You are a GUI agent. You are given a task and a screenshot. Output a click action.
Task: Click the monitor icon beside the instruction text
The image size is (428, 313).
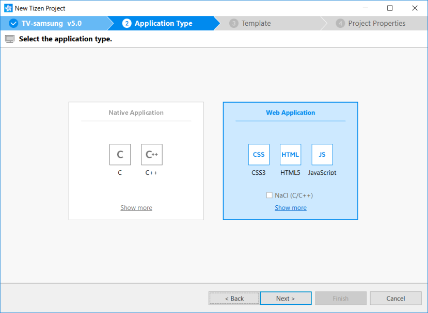click(x=10, y=39)
